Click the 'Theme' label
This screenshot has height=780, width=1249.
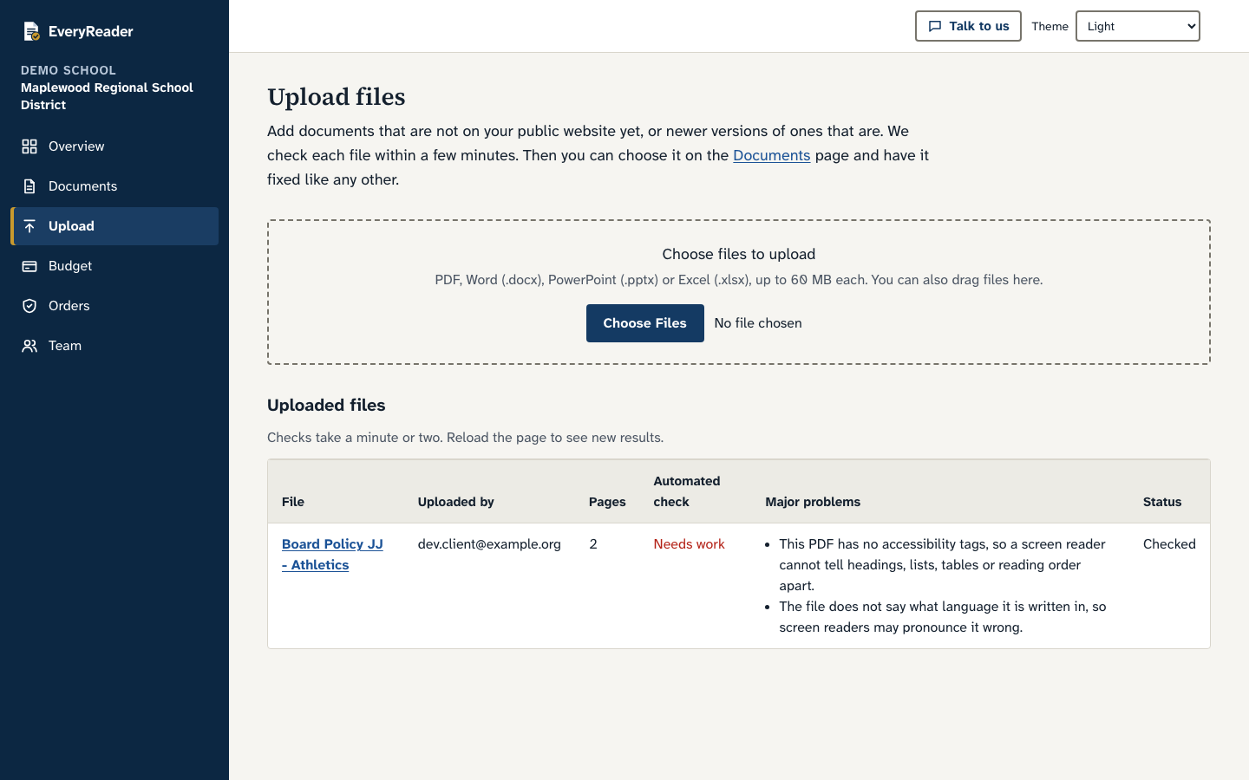1050,26
